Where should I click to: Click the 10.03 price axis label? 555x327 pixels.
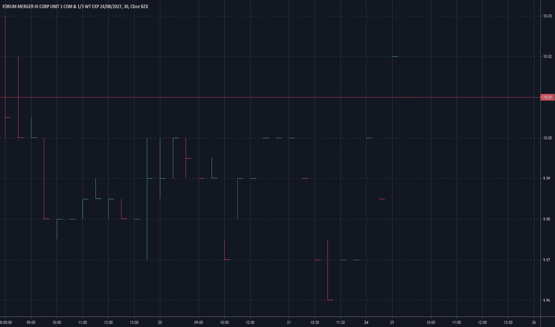coord(547,16)
